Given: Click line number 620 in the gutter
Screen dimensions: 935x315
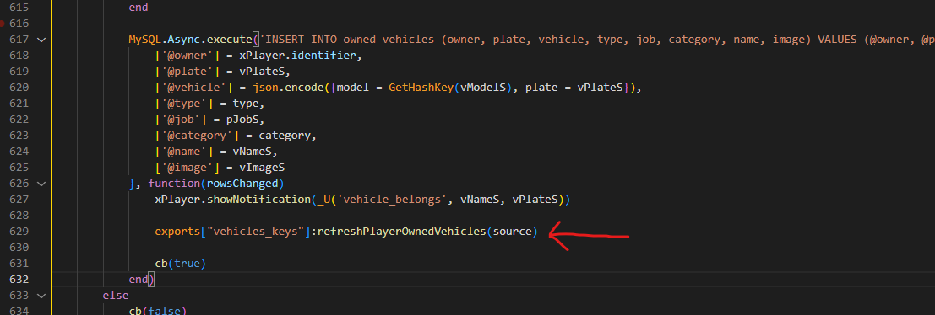Looking at the screenshot, I should coord(19,88).
